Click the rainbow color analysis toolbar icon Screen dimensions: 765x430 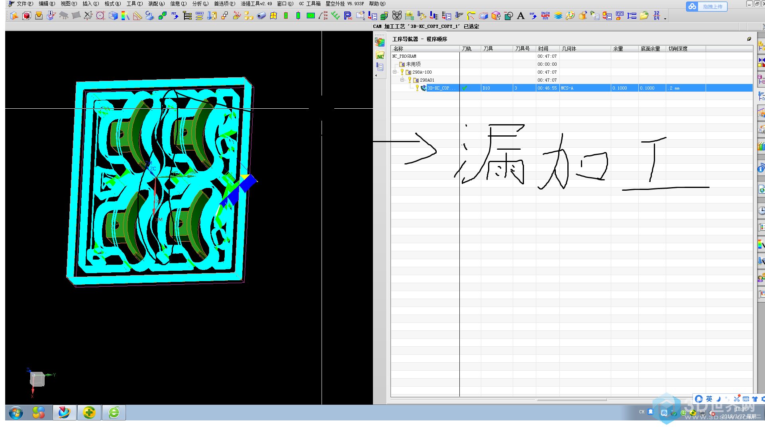point(125,16)
